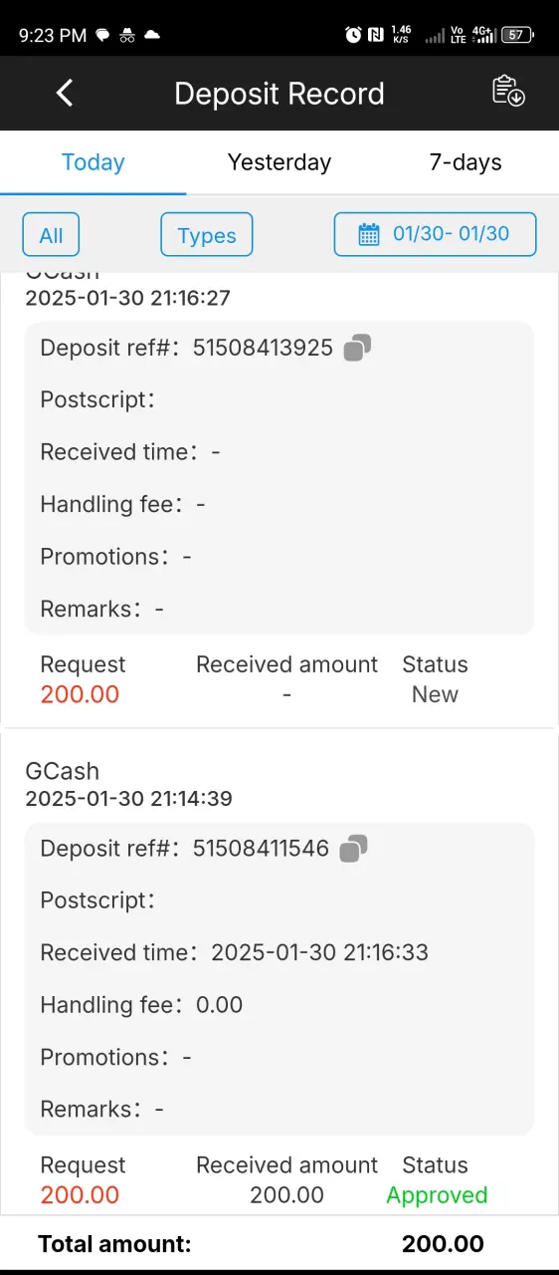Viewport: 559px width, 1275px height.
Task: Tap the Approved status text
Action: point(437,1195)
